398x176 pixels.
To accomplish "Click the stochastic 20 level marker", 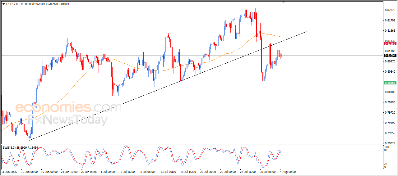I will coord(386,164).
